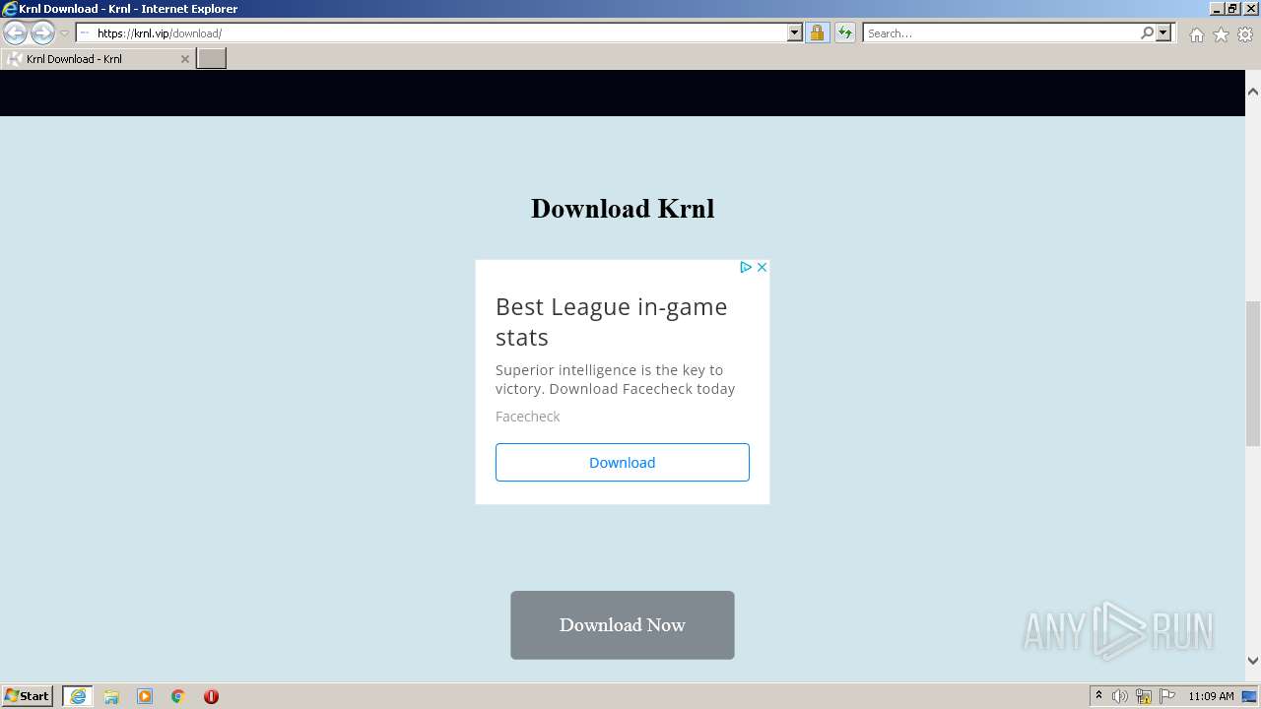Go back with the browser Back arrow
Viewport: 1261px width, 709px height.
tap(15, 32)
